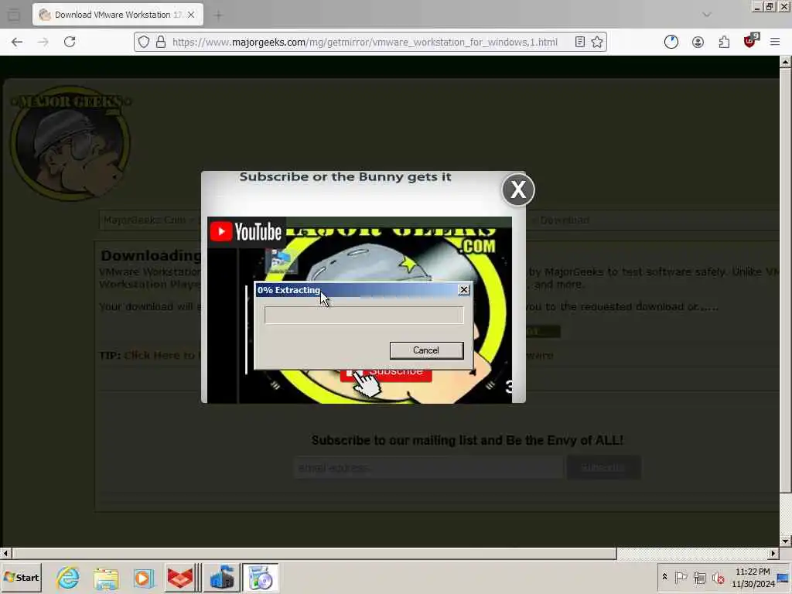Close the Download VMware Workstation tab

point(191,15)
